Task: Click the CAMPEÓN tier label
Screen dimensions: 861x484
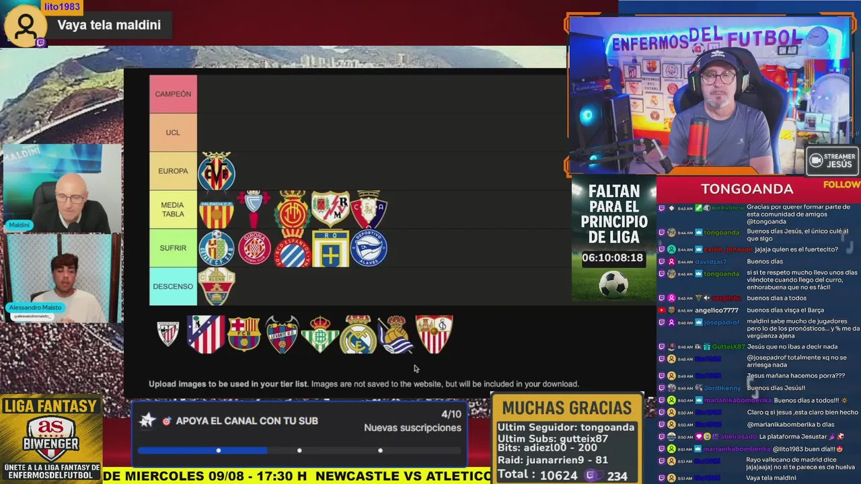Action: click(173, 94)
